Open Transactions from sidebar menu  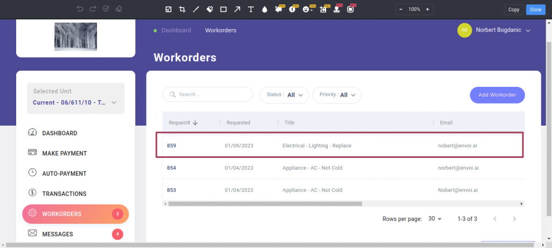pos(64,194)
